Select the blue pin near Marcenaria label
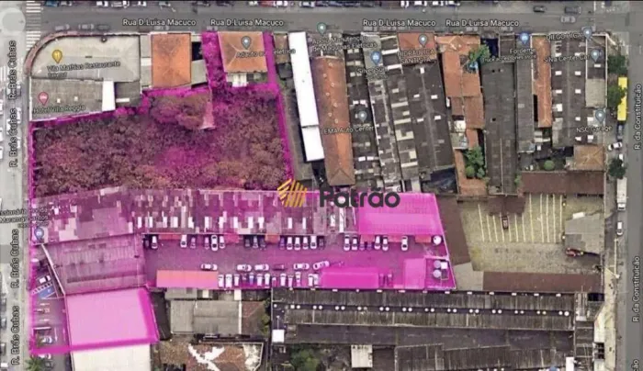643x371 pixels. pos(39,234)
